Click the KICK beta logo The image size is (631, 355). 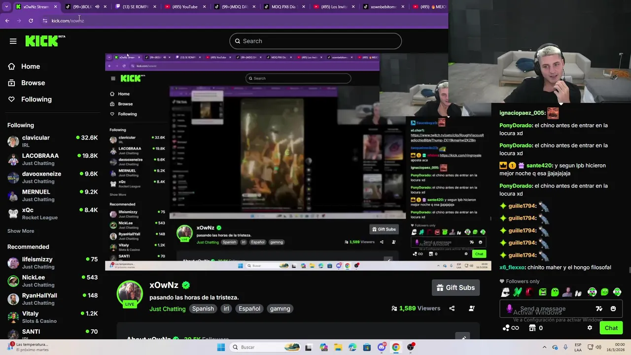pos(45,41)
